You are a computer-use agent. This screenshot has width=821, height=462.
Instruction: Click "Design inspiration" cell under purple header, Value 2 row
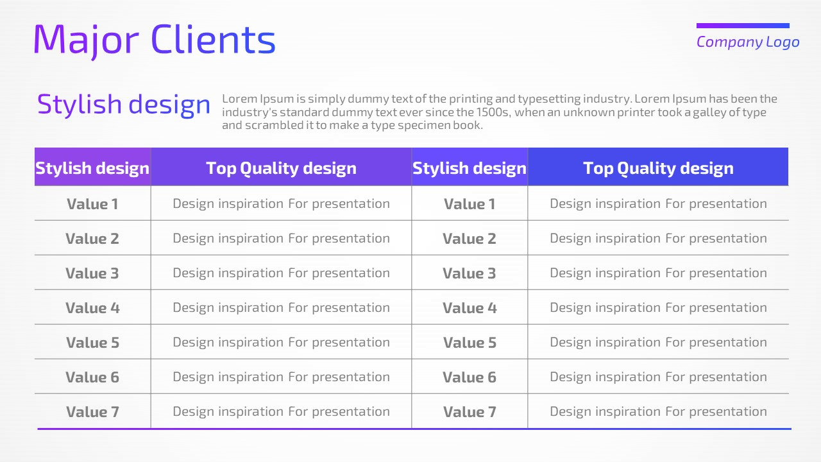coord(281,239)
